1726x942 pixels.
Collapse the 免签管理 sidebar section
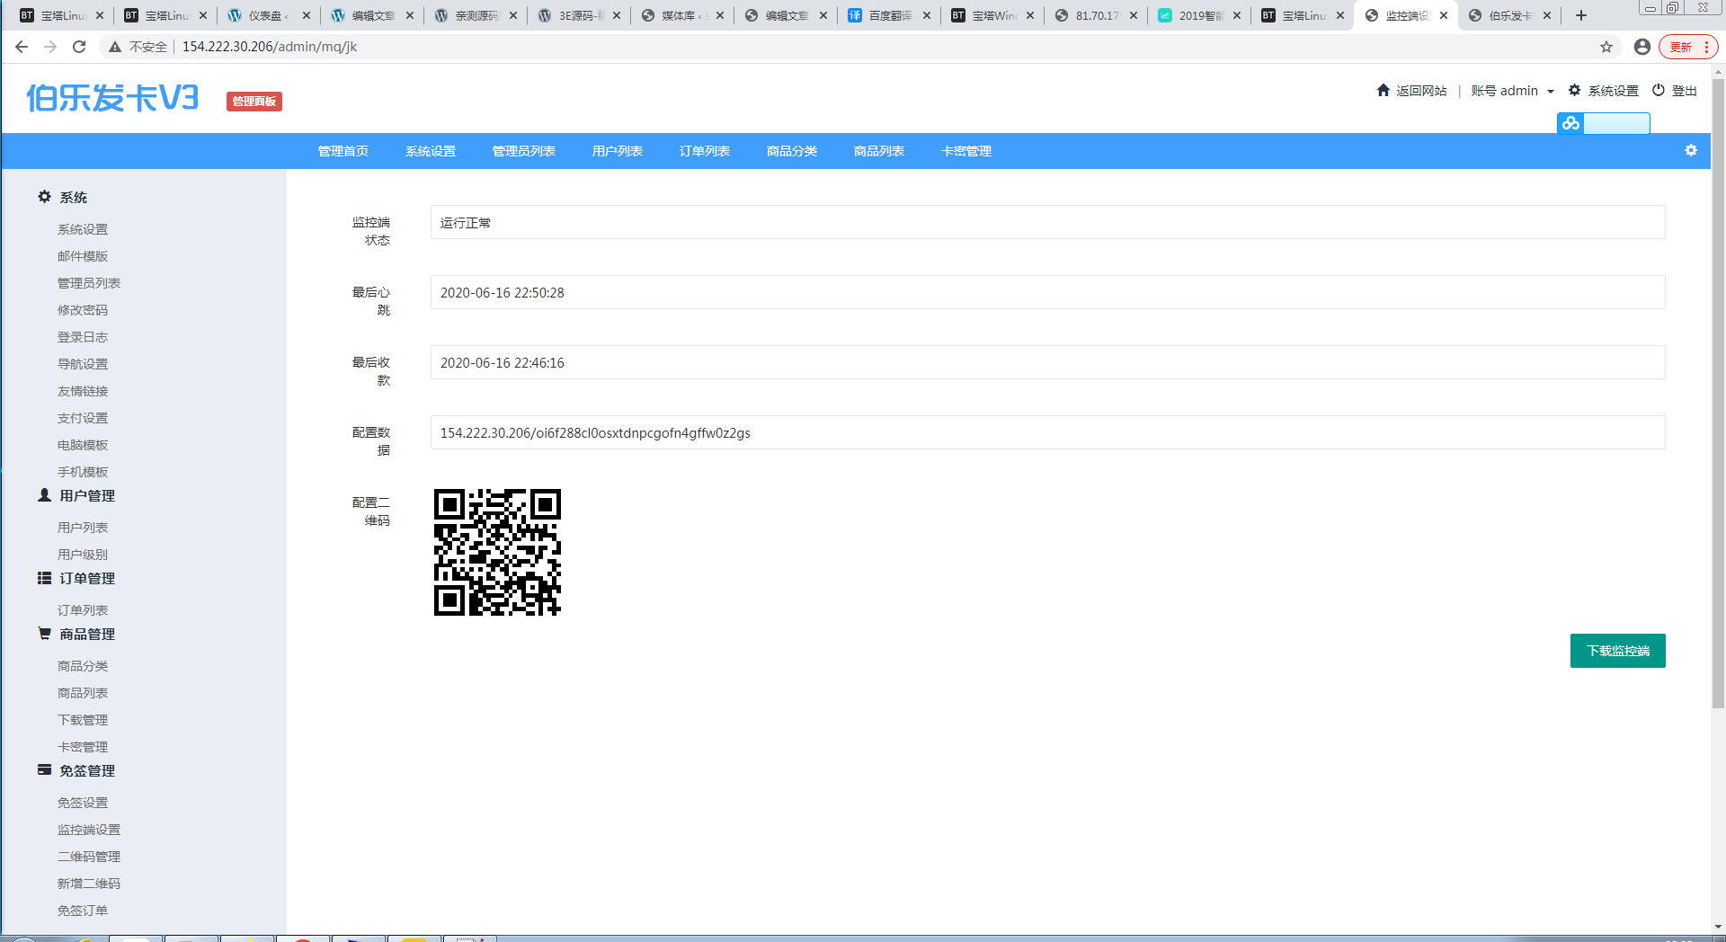pyautogui.click(x=76, y=770)
